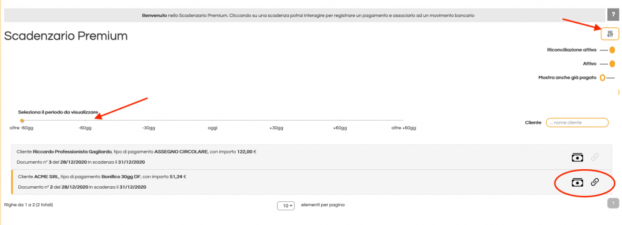The image size is (622, 225).
Task: Select the oggi mark on period slider
Action: coord(213,121)
